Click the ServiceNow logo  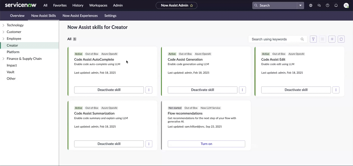[x=20, y=5]
